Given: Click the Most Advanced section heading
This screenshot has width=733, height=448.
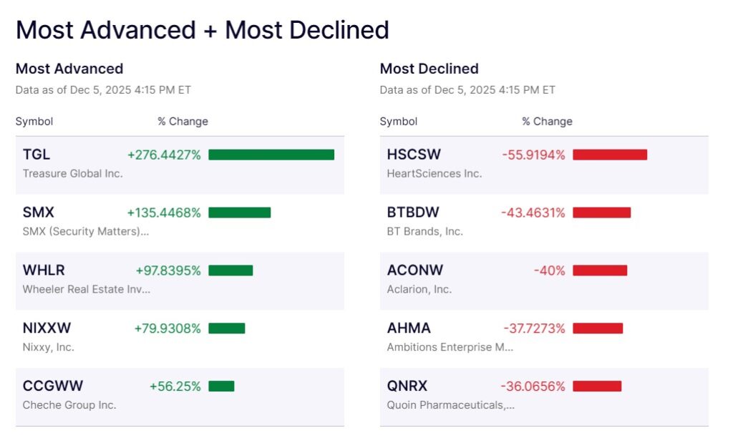Looking at the screenshot, I should click(x=69, y=69).
